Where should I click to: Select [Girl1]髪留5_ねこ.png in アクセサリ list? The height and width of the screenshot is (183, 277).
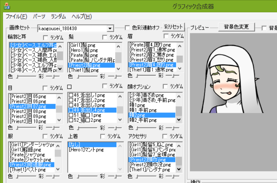152,145
